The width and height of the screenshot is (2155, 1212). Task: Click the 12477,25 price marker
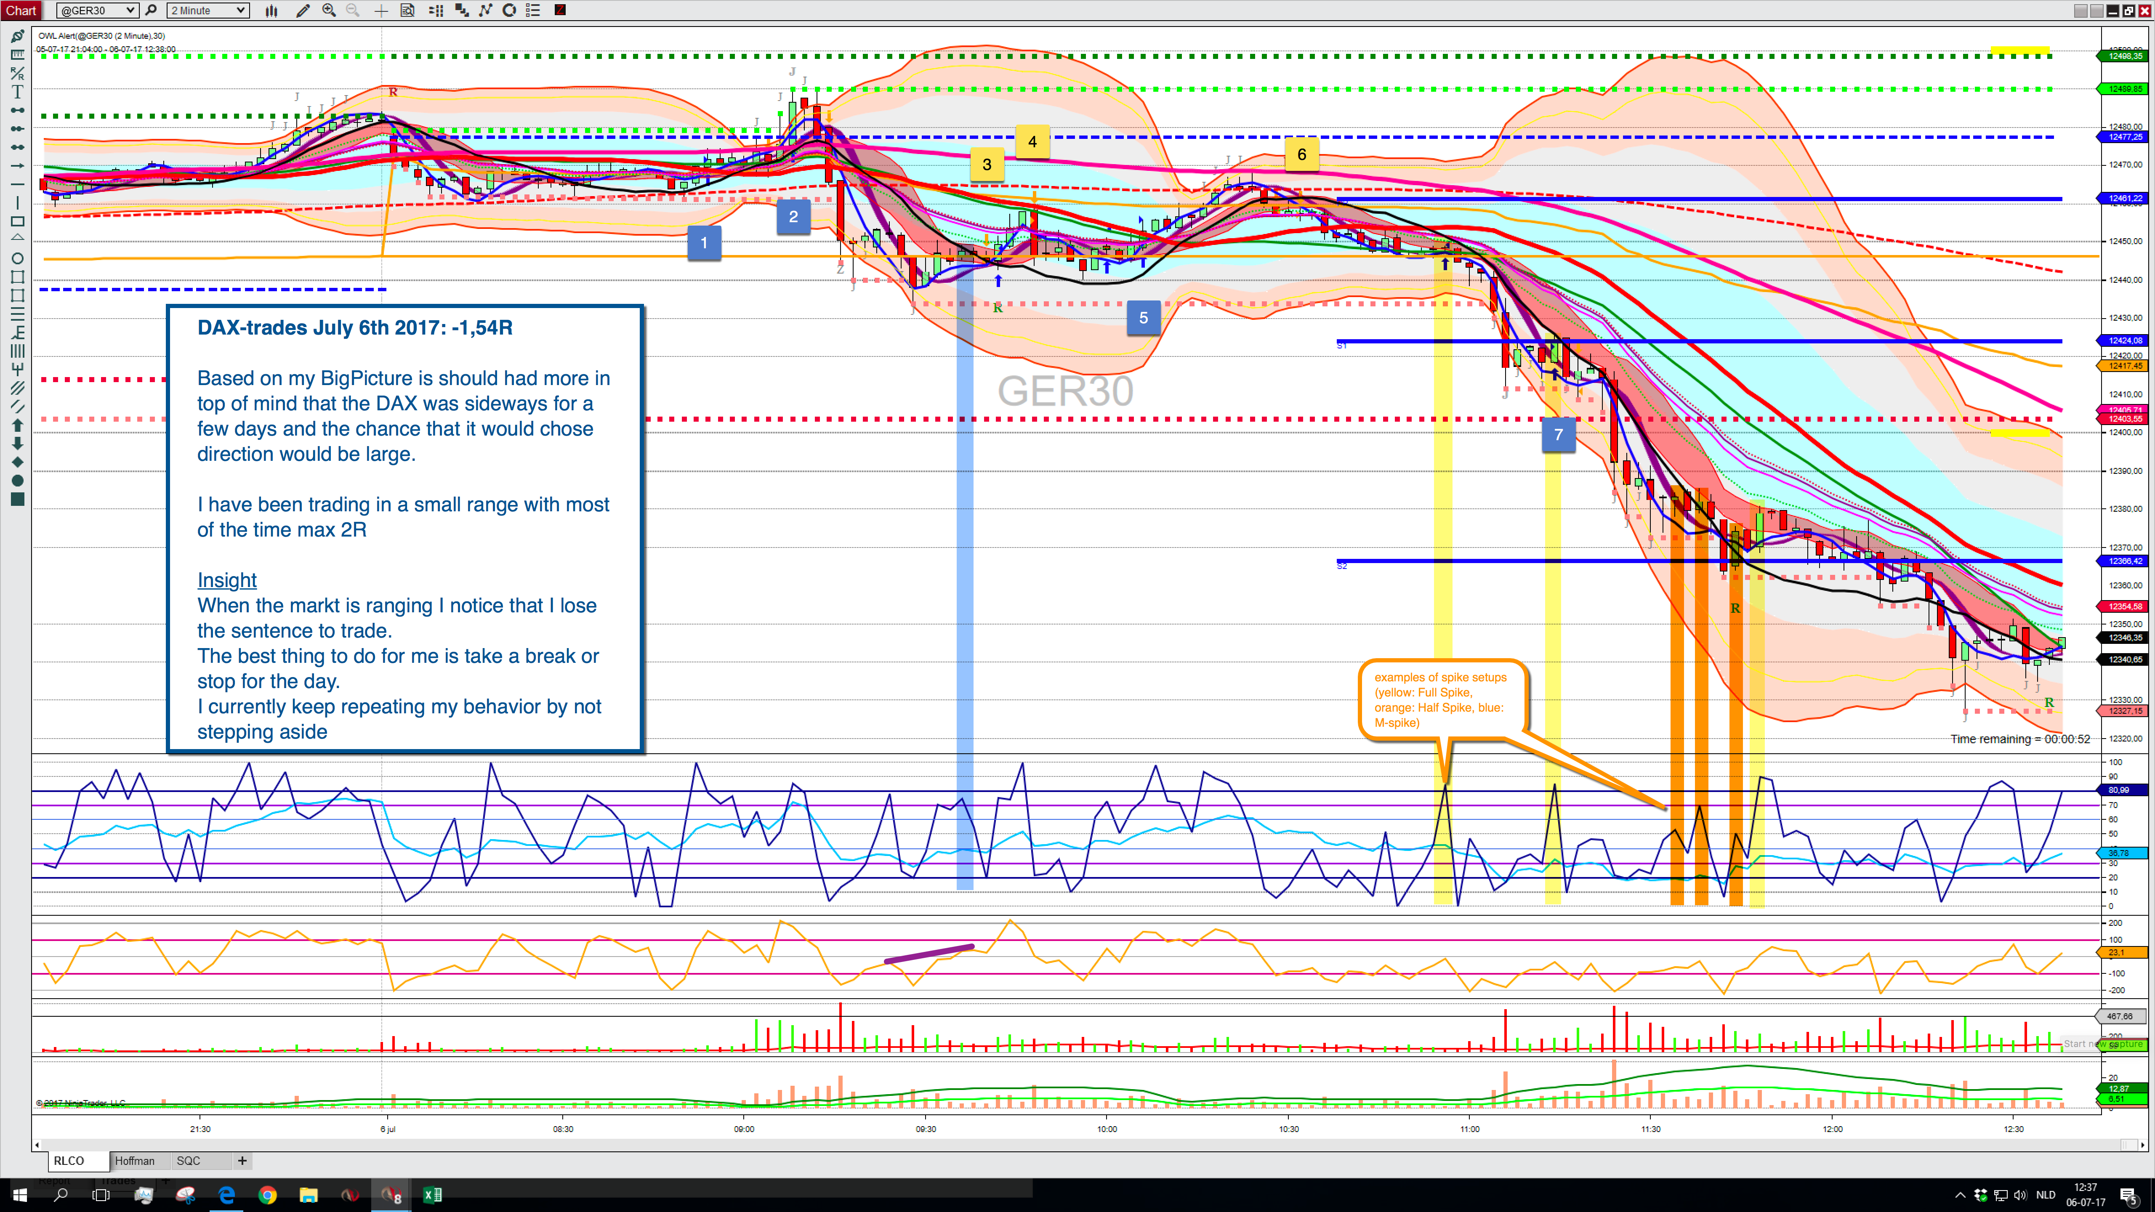[x=2124, y=136]
